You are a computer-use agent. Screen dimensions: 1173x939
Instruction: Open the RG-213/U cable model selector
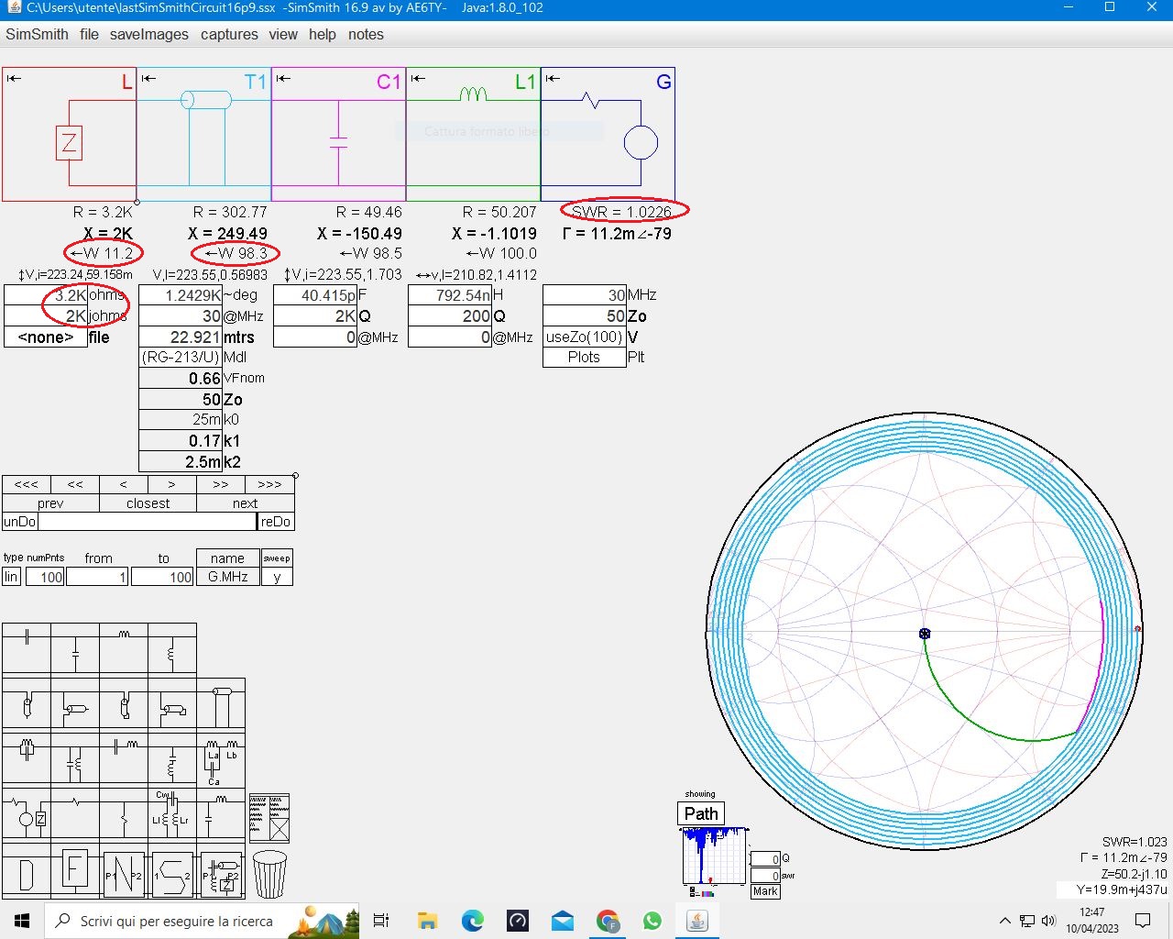click(x=181, y=358)
